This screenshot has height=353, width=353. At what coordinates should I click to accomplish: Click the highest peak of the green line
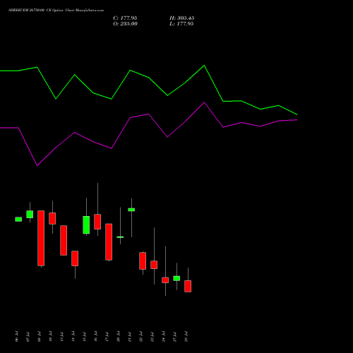pos(204,65)
